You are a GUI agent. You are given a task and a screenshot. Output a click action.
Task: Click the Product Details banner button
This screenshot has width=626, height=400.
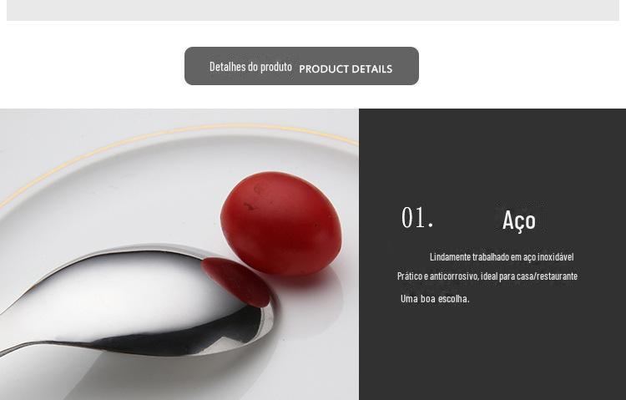pos(301,66)
